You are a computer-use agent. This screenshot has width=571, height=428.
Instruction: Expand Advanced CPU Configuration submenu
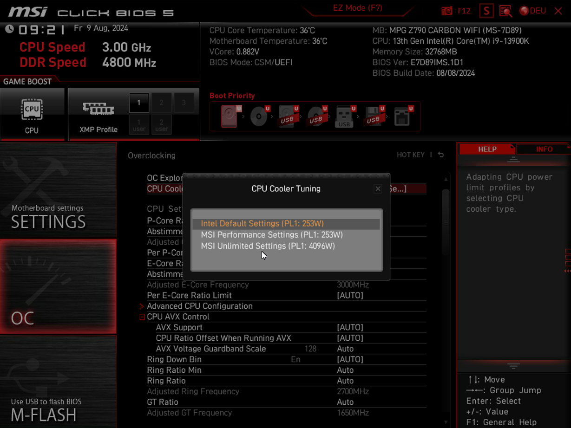click(x=200, y=306)
